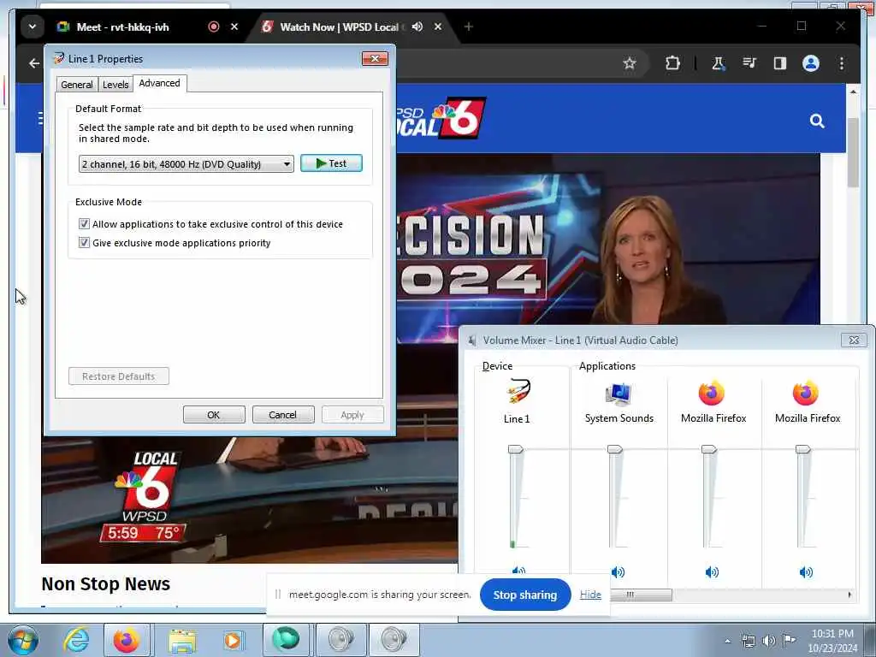Toggle Give exclusive mode applications priority
Screen dimensions: 876x657
pyautogui.click(x=85, y=242)
